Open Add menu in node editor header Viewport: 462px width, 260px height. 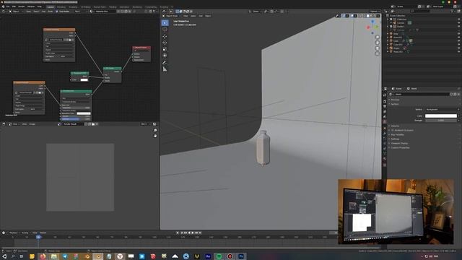point(43,12)
